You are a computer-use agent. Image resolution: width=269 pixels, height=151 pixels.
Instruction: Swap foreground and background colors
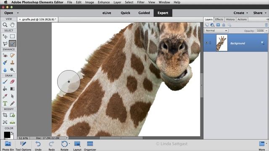(12, 133)
